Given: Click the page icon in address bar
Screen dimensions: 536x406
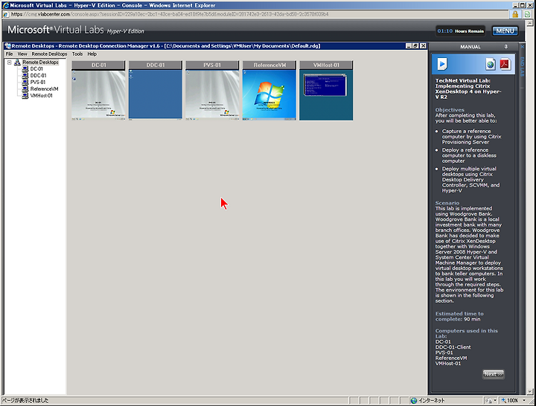Looking at the screenshot, I should coord(6,14).
